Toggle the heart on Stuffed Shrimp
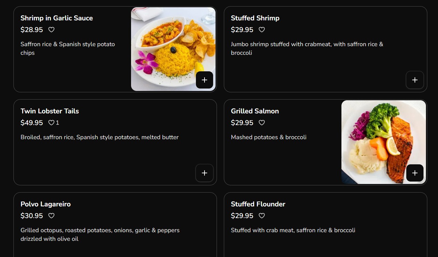 [x=262, y=30]
